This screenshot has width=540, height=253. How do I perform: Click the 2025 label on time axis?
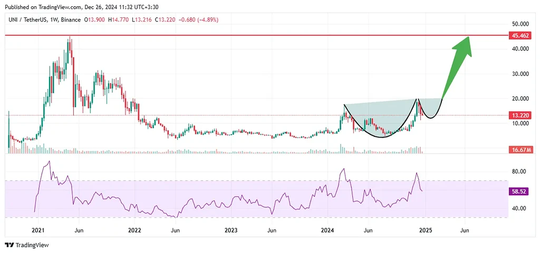coord(425,230)
